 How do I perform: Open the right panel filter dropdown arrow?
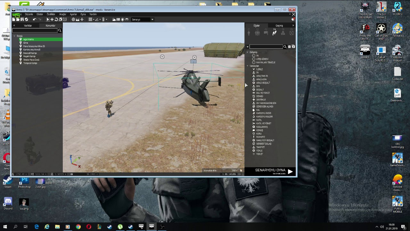pos(247,47)
